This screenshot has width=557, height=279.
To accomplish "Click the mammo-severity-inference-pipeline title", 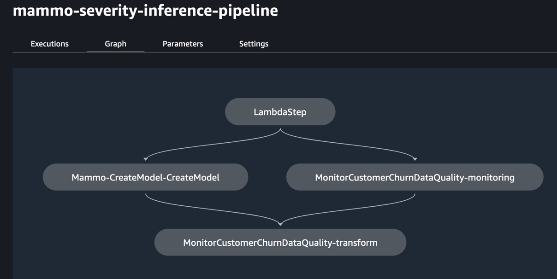I will [x=145, y=10].
